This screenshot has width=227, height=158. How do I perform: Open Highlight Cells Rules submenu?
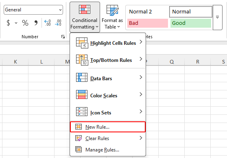[x=108, y=43]
